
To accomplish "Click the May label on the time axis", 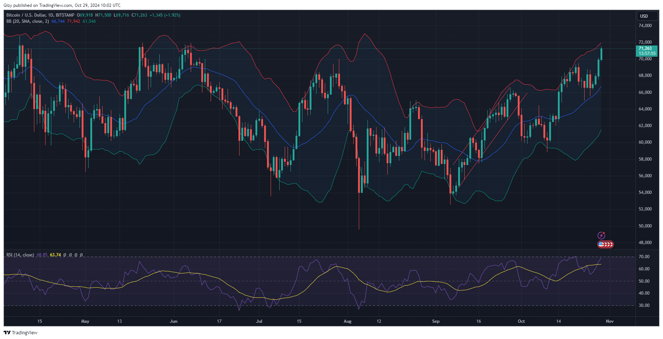I will coord(85,321).
